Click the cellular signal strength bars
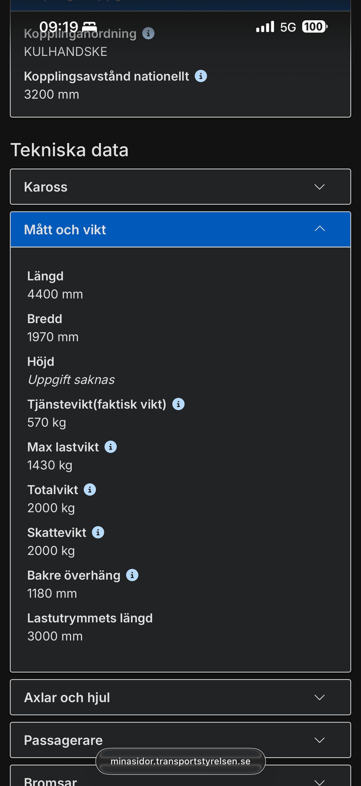Image resolution: width=361 pixels, height=786 pixels. (x=265, y=27)
